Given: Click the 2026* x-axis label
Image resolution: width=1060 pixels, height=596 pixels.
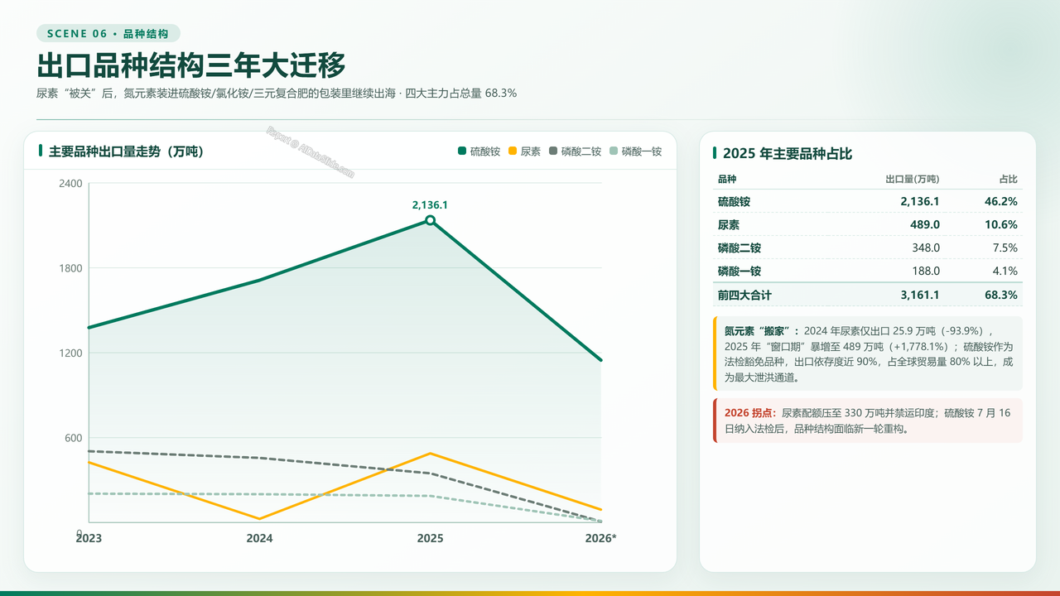Looking at the screenshot, I should (600, 538).
